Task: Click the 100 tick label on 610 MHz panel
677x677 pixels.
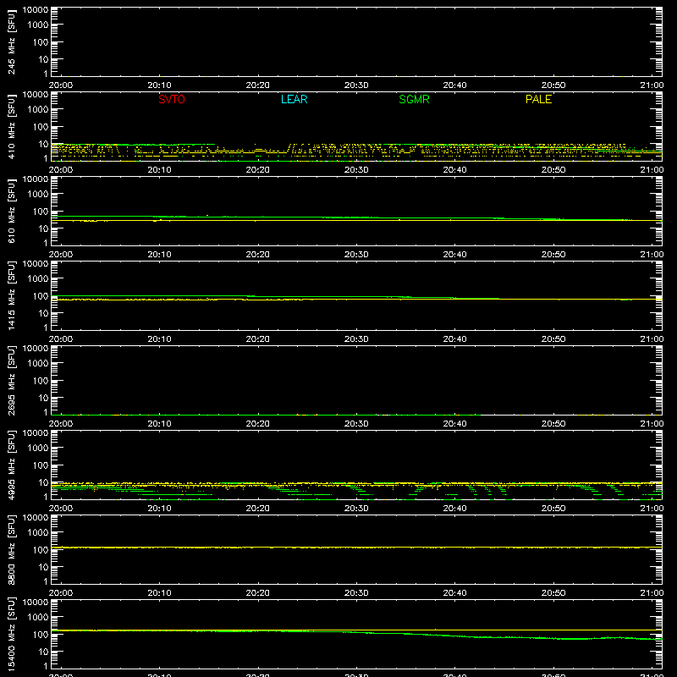Action: (x=41, y=212)
